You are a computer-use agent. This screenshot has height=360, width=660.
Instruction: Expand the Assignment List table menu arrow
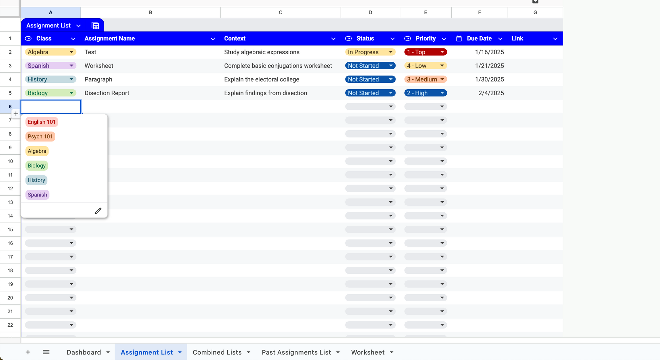78,26
